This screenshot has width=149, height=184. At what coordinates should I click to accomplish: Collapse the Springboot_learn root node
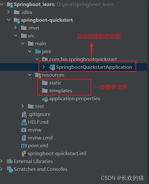[2, 4]
